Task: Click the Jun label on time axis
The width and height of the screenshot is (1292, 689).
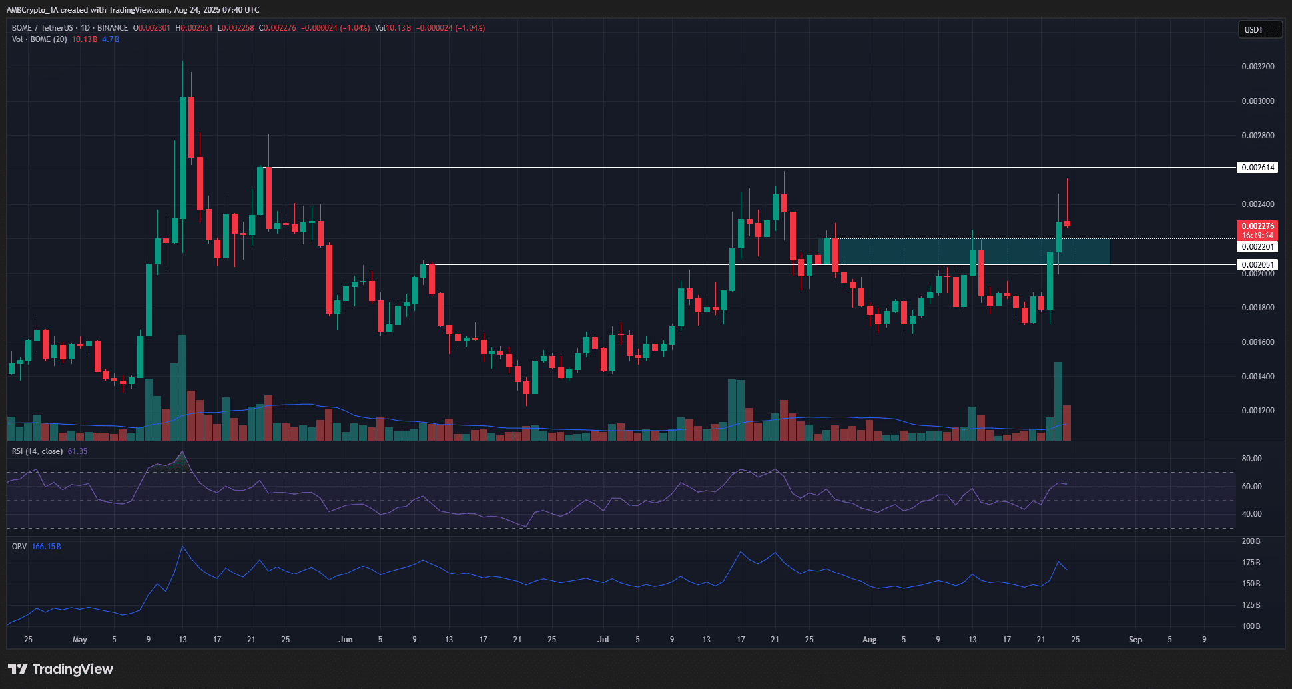Action: point(346,640)
